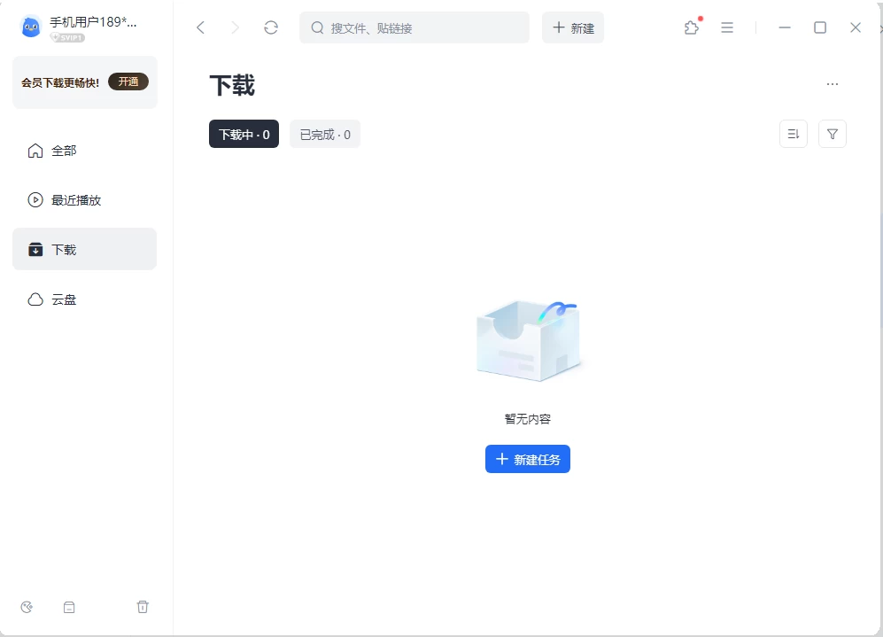Open the hamburger main menu
This screenshot has height=637, width=883.
(x=727, y=27)
